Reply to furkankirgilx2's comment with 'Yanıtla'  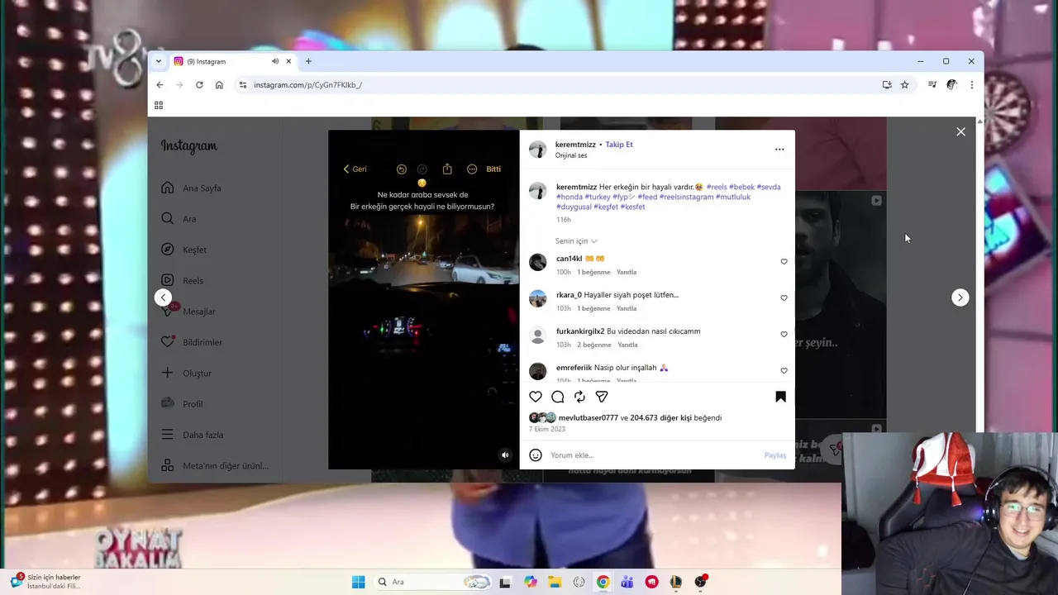tap(628, 345)
